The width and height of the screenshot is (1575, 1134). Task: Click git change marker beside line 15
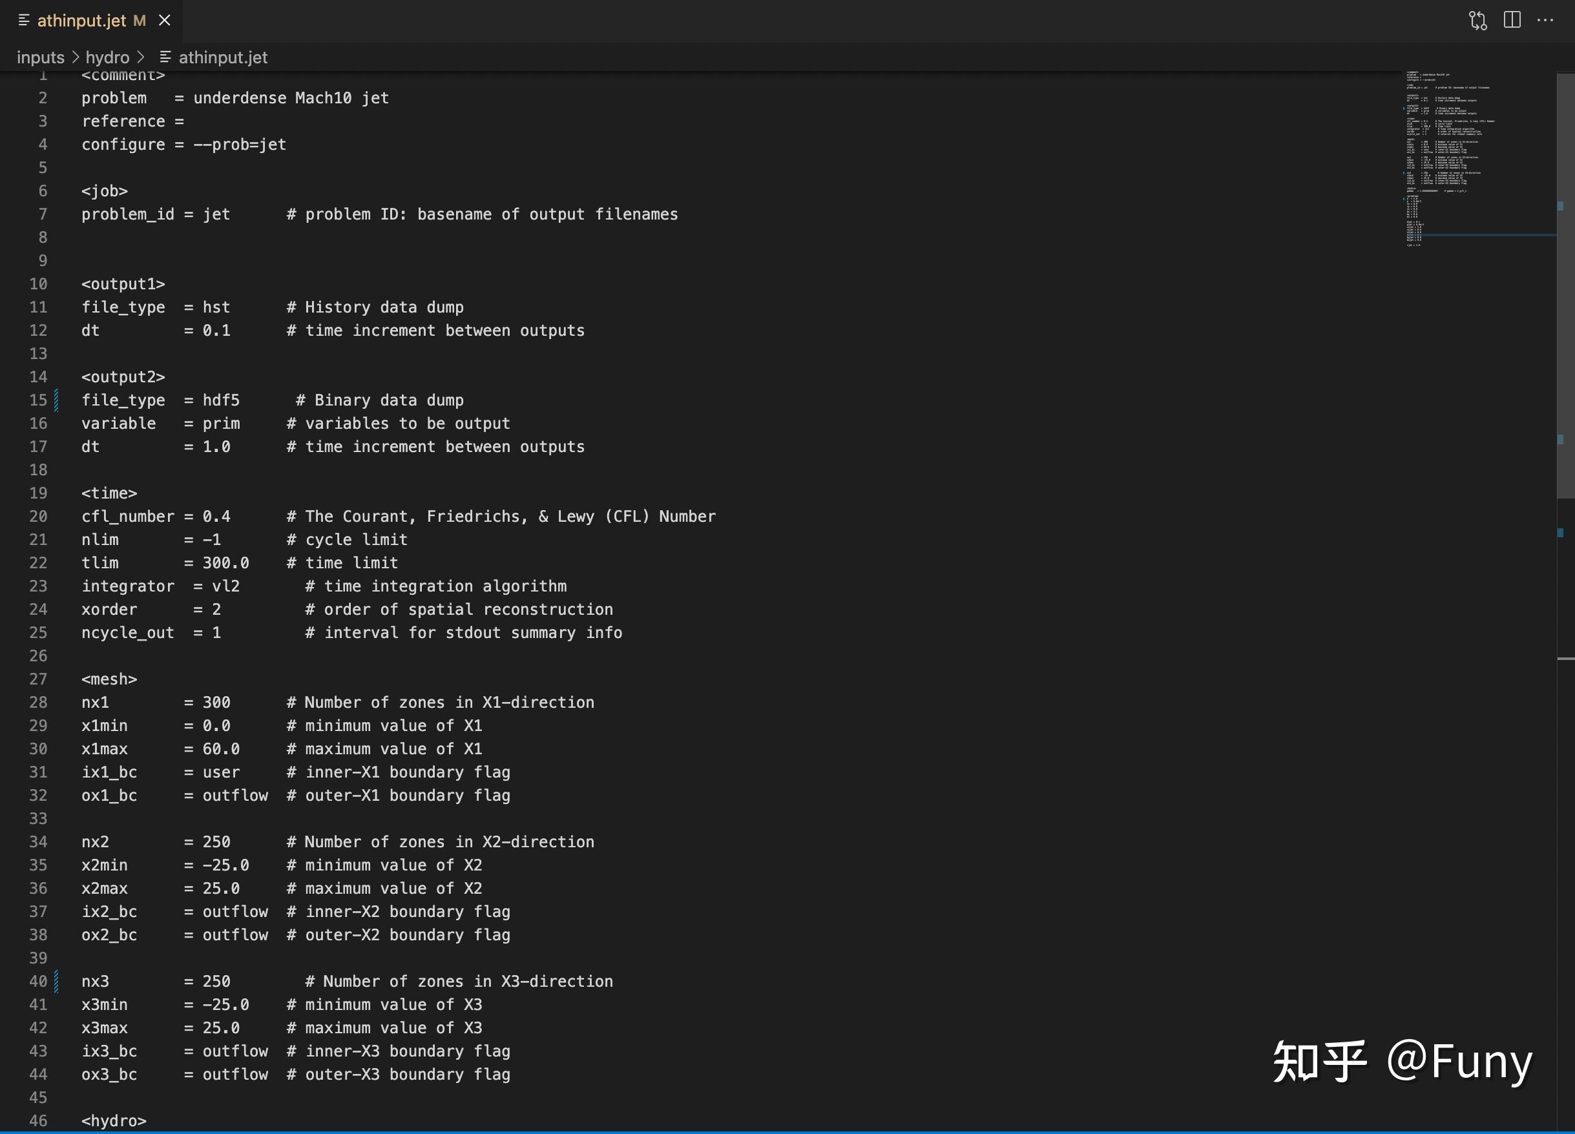(56, 400)
